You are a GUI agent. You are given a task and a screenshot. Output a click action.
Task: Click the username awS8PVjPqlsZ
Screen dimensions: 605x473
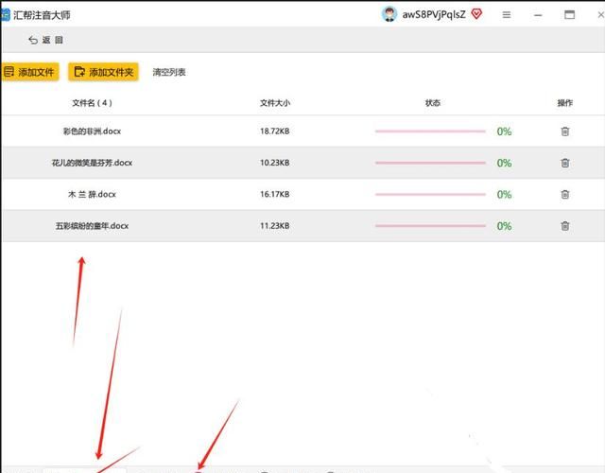[x=434, y=15]
